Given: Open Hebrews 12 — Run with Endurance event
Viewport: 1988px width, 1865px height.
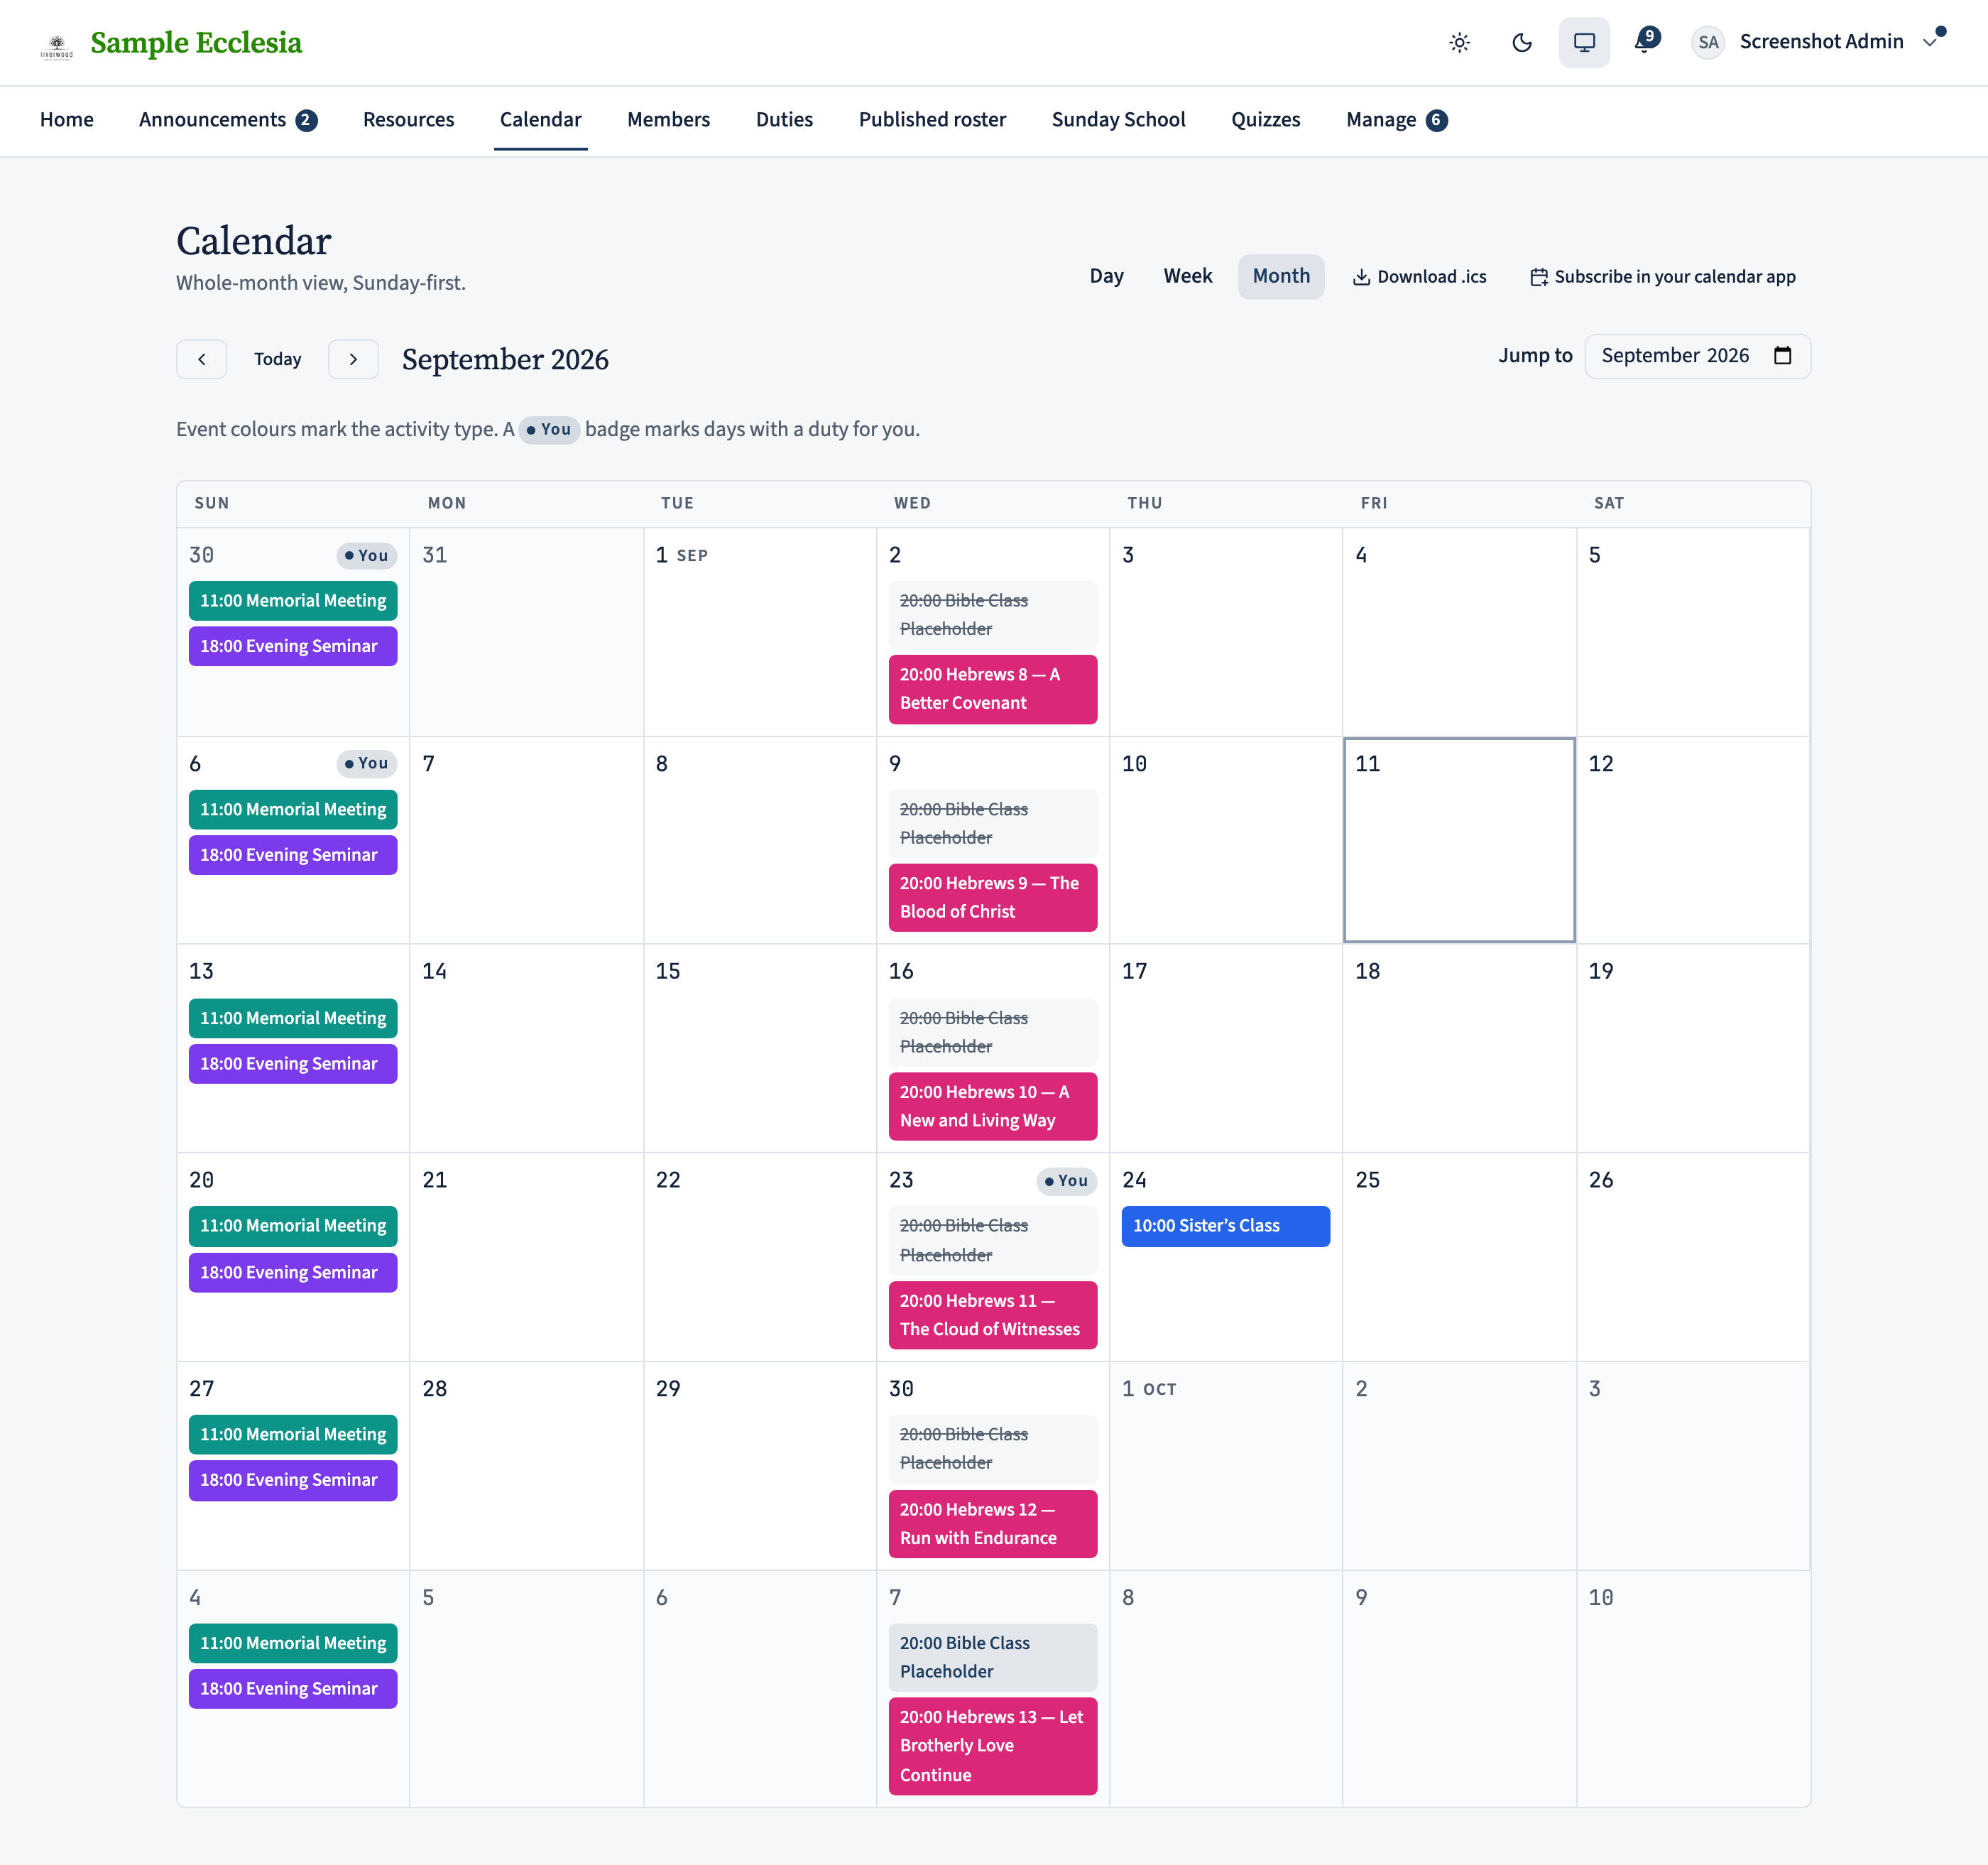Looking at the screenshot, I should point(992,1524).
